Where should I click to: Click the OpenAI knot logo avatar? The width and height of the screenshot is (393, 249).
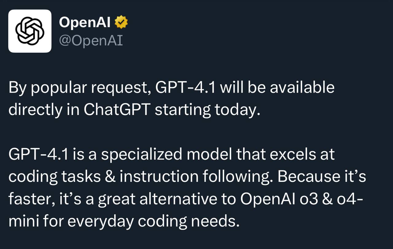point(30,31)
